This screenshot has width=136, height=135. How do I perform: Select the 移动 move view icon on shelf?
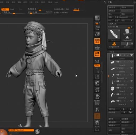click(97, 83)
